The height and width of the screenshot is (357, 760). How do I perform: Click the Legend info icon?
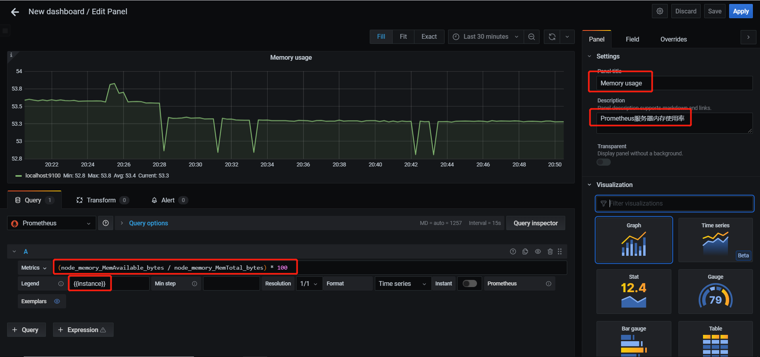point(61,283)
